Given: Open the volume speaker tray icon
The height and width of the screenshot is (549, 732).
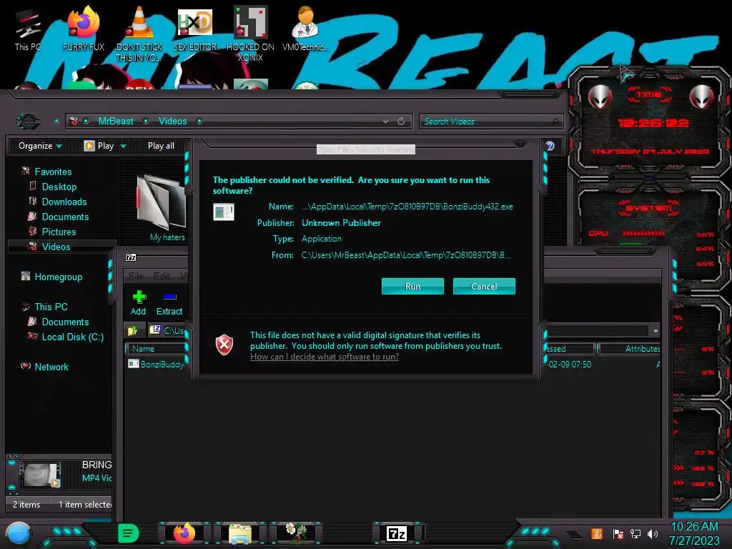Looking at the screenshot, I should [x=653, y=533].
